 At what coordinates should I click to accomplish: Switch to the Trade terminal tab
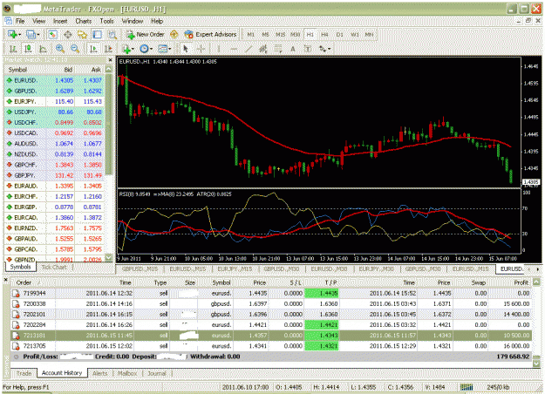click(24, 373)
